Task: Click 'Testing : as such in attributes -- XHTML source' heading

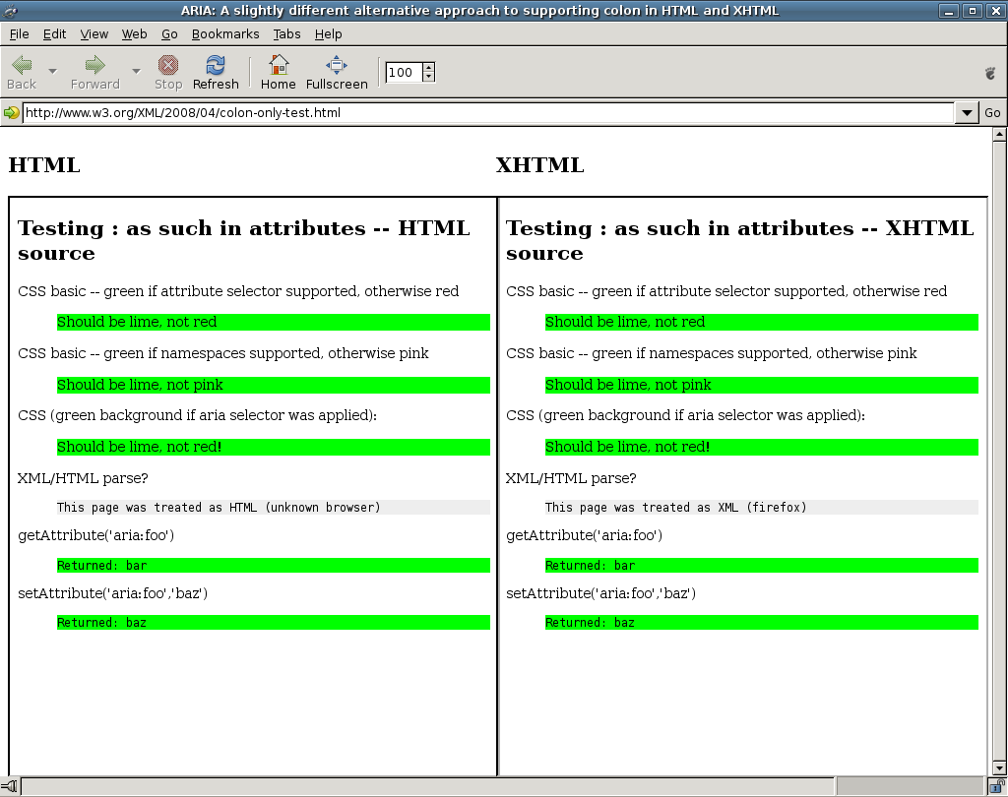Action: [x=740, y=240]
